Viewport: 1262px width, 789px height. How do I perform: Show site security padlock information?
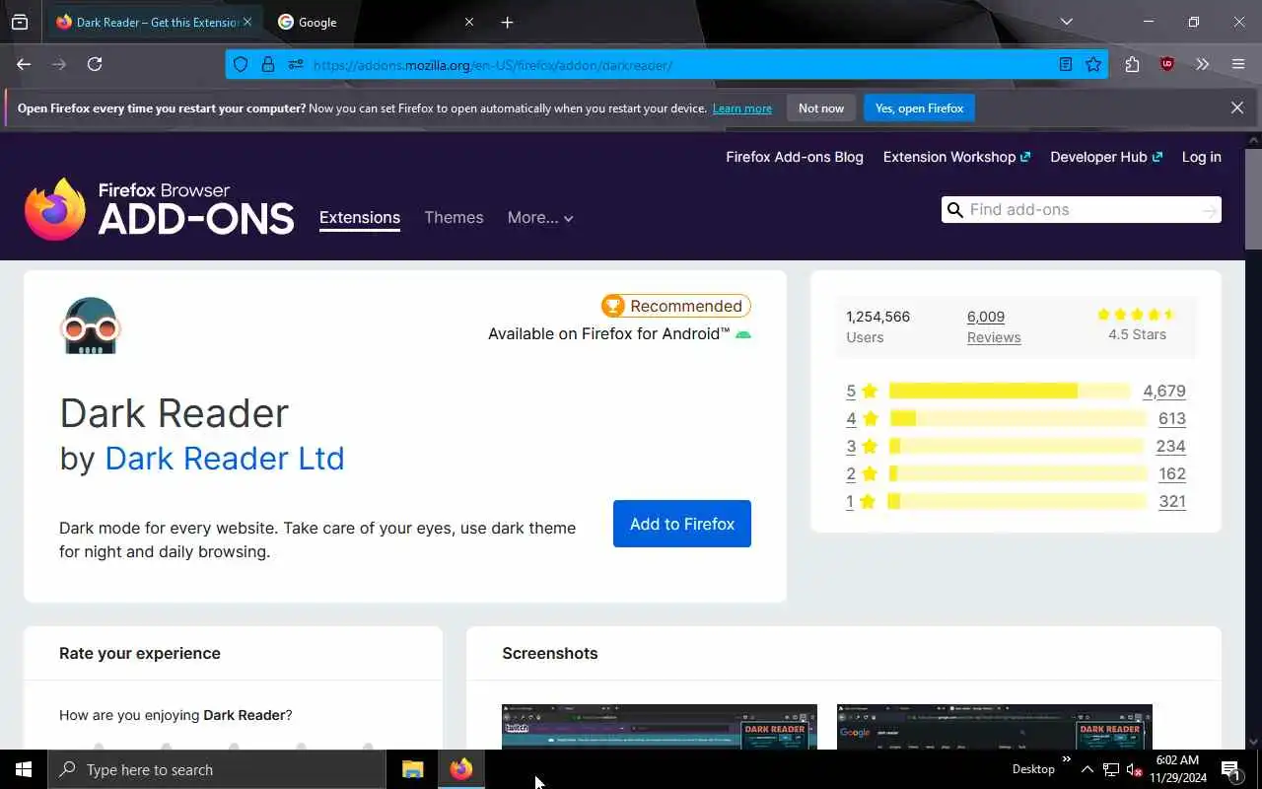coord(267,65)
